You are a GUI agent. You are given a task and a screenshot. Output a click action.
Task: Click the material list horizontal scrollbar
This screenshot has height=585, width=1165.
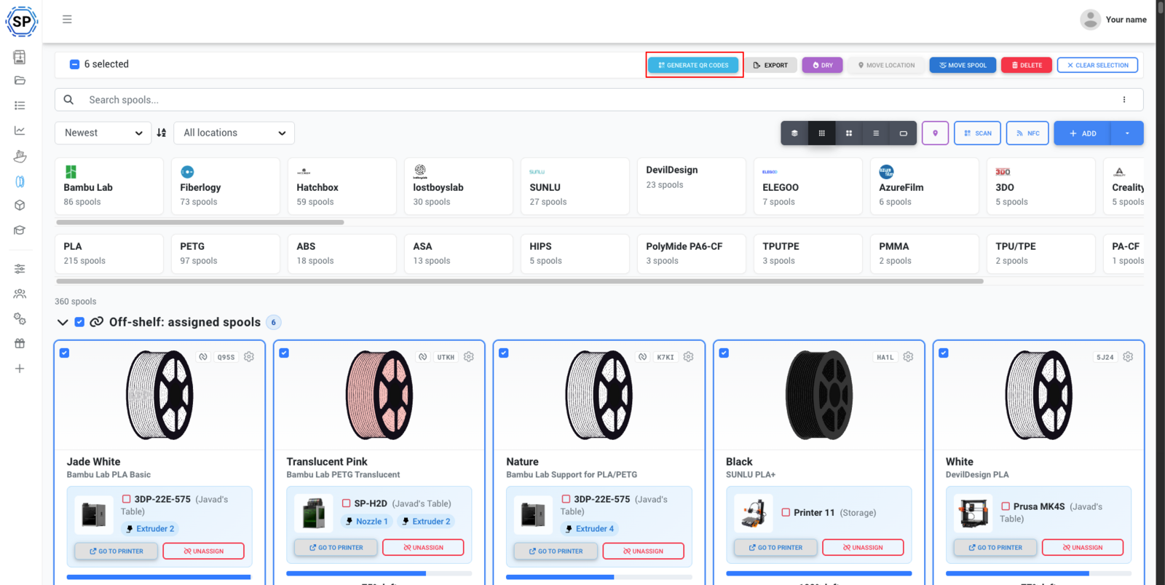tap(520, 281)
